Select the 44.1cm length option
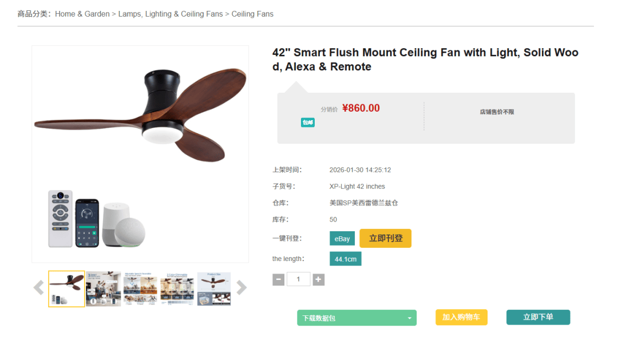The height and width of the screenshot is (340, 618). 346,259
